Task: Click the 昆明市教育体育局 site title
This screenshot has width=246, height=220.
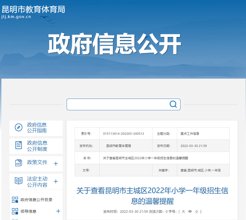Action: [33, 9]
